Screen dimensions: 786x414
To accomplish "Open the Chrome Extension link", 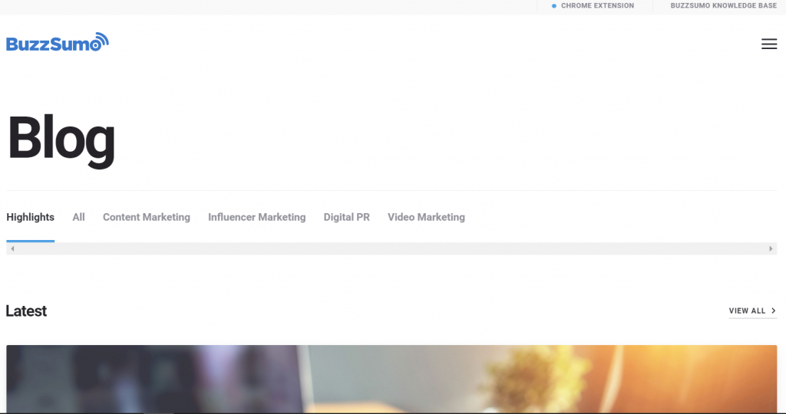I will point(593,5).
